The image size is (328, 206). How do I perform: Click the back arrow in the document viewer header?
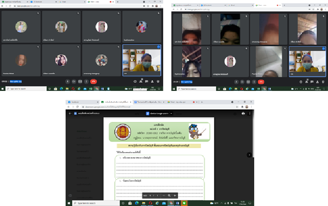(70, 113)
